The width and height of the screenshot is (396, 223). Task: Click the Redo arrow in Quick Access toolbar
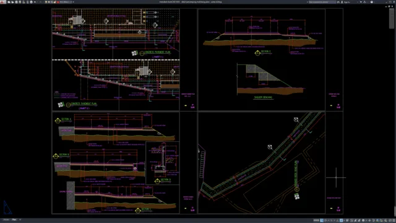pos(40,2)
